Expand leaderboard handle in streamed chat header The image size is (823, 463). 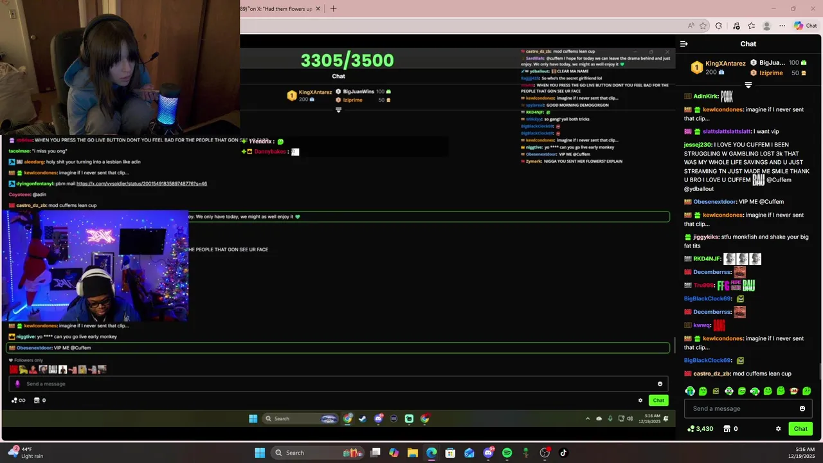point(338,110)
